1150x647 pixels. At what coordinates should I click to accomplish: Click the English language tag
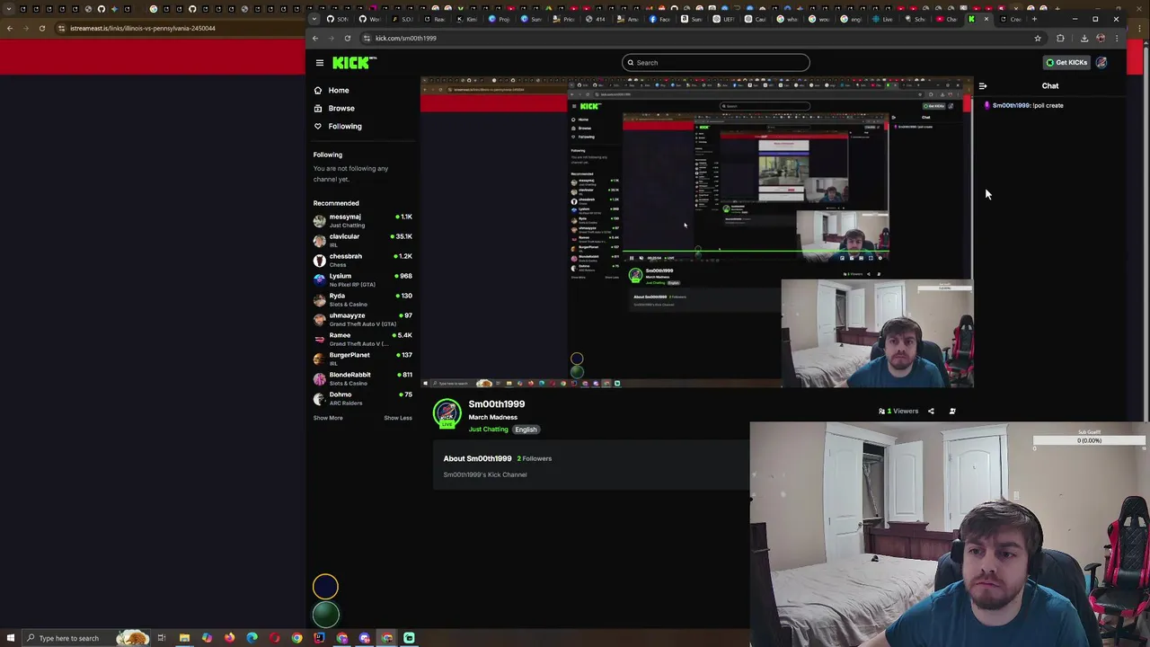[x=526, y=430]
